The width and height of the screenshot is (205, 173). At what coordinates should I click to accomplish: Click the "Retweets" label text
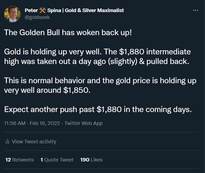[x=23, y=160]
